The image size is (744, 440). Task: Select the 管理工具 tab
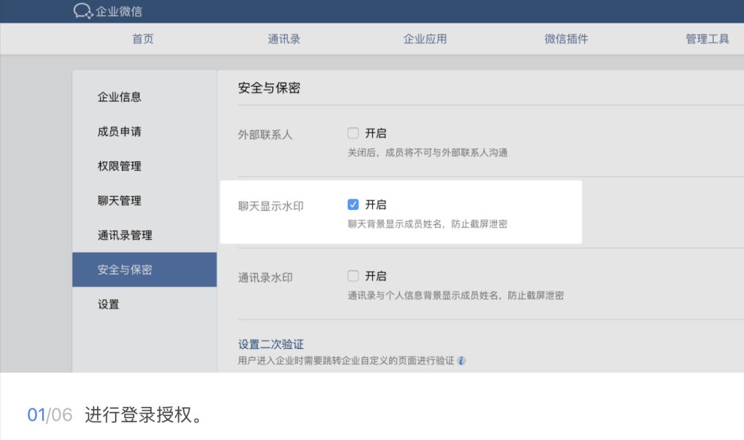[707, 39]
